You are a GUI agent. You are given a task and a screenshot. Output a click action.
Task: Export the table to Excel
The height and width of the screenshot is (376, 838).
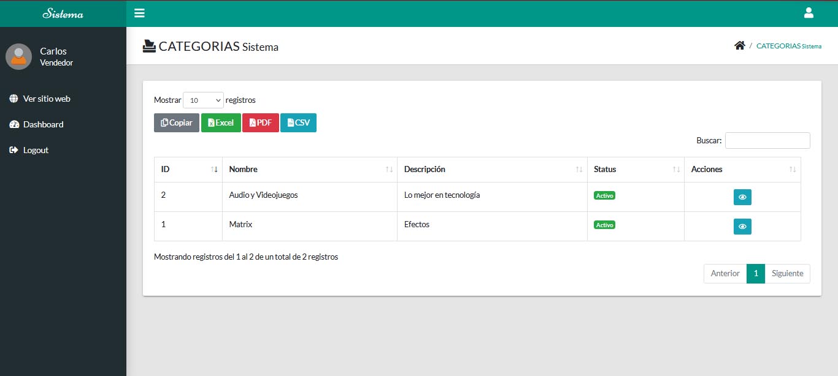(x=221, y=123)
